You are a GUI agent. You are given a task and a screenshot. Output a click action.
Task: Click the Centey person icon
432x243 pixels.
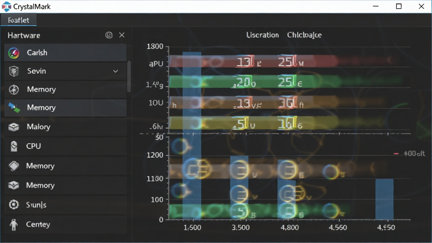coord(13,224)
